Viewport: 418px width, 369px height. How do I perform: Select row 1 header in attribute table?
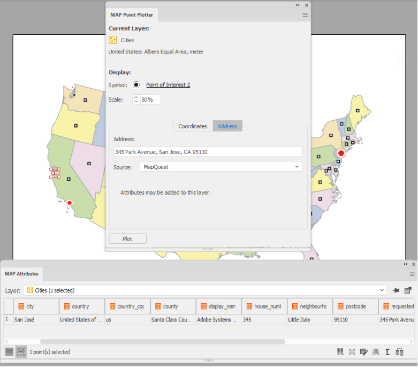(x=9, y=319)
